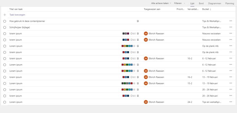Viewport: 237px width, 113px height.
Task: Open more options for task due 15-2
Action: [x=231, y=83]
